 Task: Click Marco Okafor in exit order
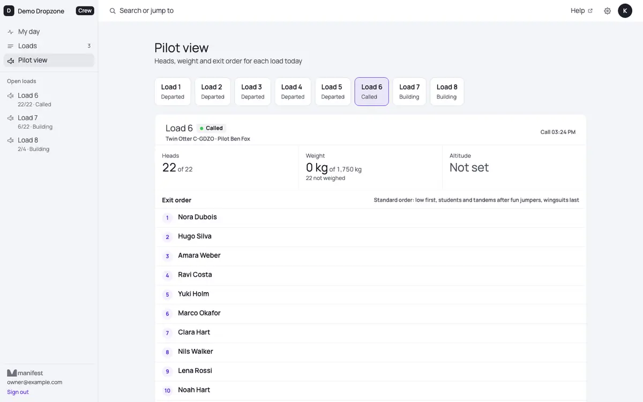[199, 313]
